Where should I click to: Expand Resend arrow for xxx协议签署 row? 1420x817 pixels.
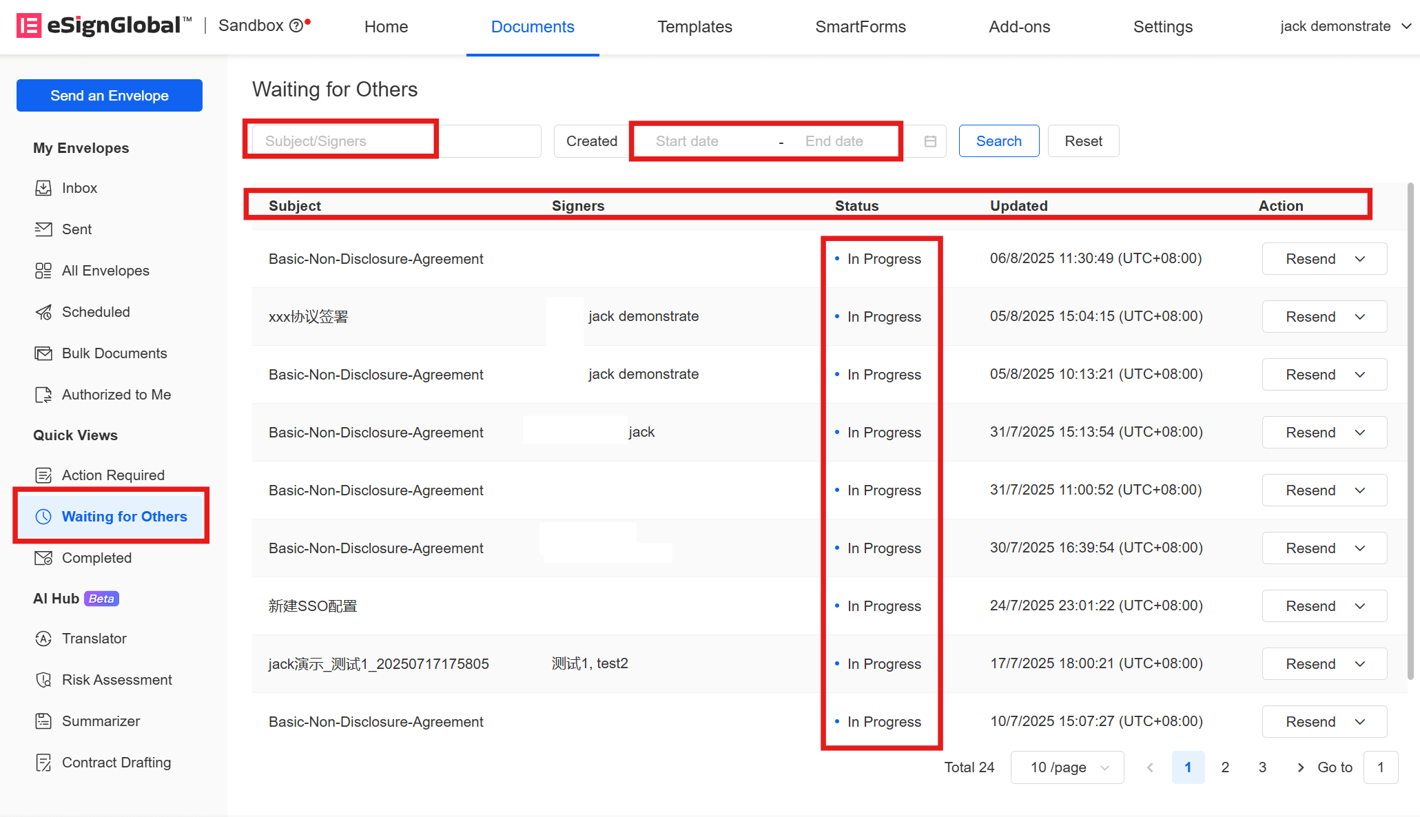1360,317
